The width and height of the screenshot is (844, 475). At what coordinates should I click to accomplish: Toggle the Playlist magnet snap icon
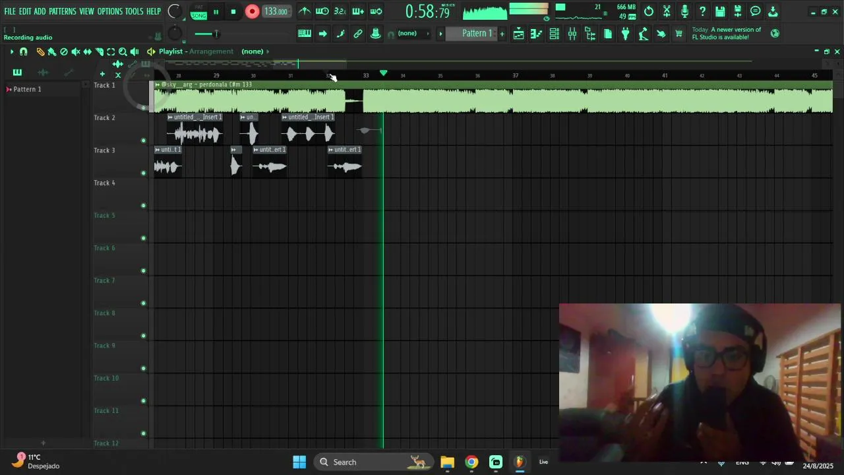[24, 51]
